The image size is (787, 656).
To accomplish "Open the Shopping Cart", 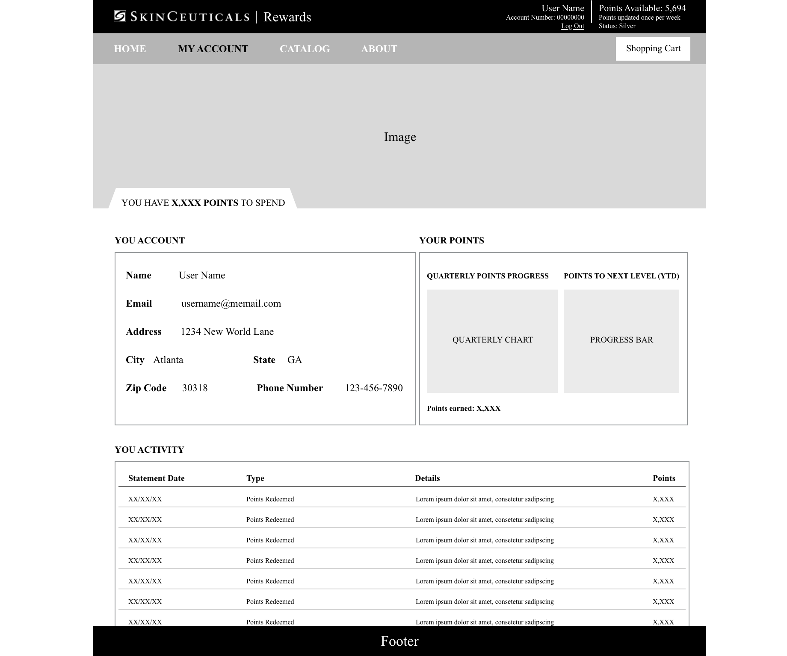I will tap(653, 48).
